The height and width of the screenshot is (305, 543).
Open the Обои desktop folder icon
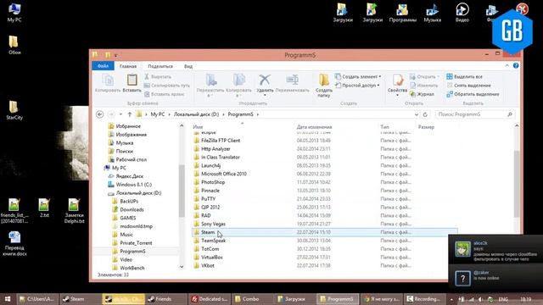tap(14, 45)
